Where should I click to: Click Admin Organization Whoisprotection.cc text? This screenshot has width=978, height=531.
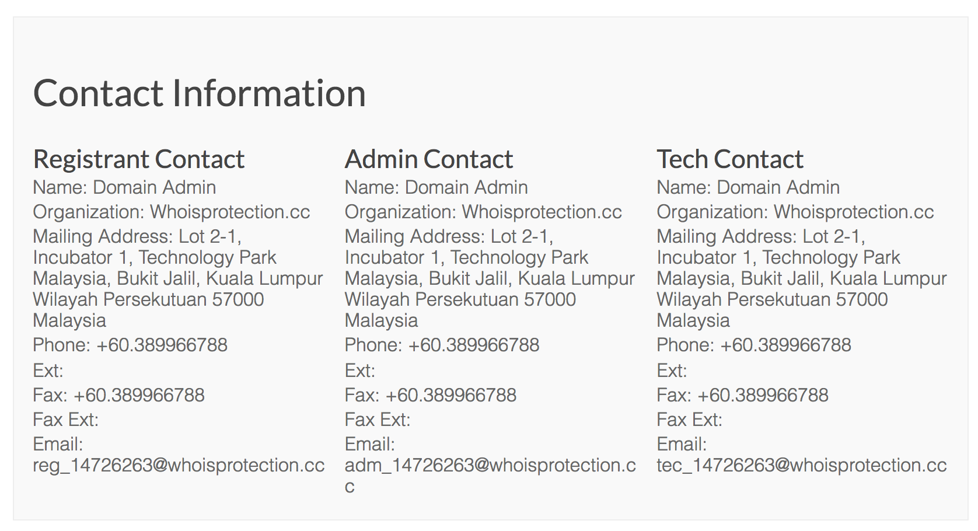click(542, 212)
